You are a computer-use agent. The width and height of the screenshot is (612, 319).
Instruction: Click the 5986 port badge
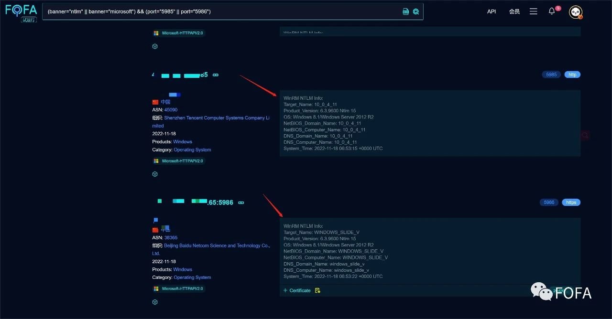pos(549,202)
